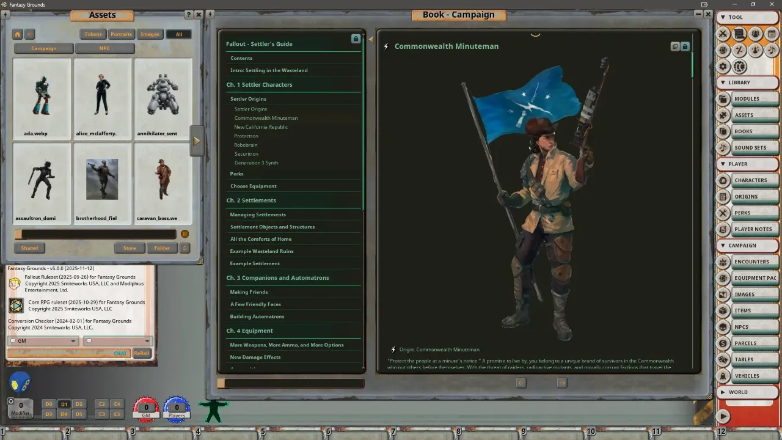Open the dice tower die icon

[x=723, y=50]
